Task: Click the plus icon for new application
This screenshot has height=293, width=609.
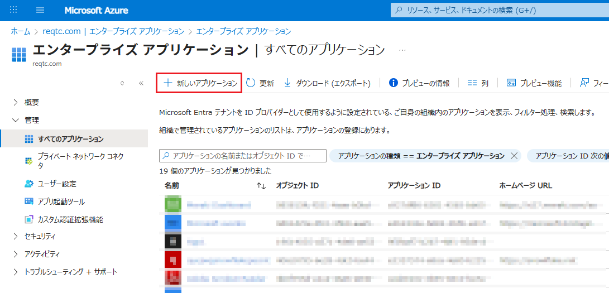Action: (x=167, y=83)
